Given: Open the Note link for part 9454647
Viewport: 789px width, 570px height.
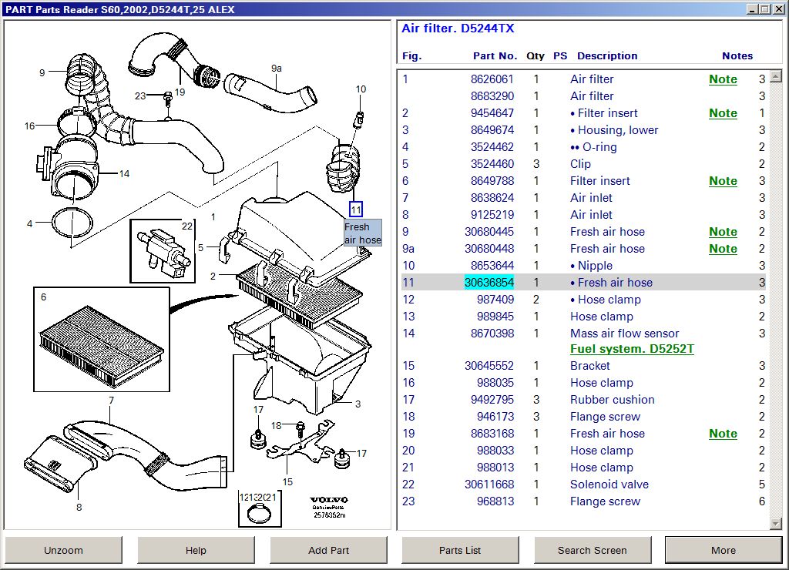Looking at the screenshot, I should click(x=723, y=113).
